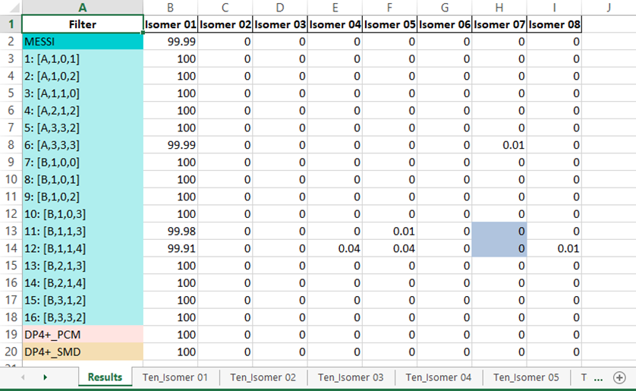Switch to Ten_Isomer 02 sheet
Screen dimensions: 636x391
(x=263, y=377)
